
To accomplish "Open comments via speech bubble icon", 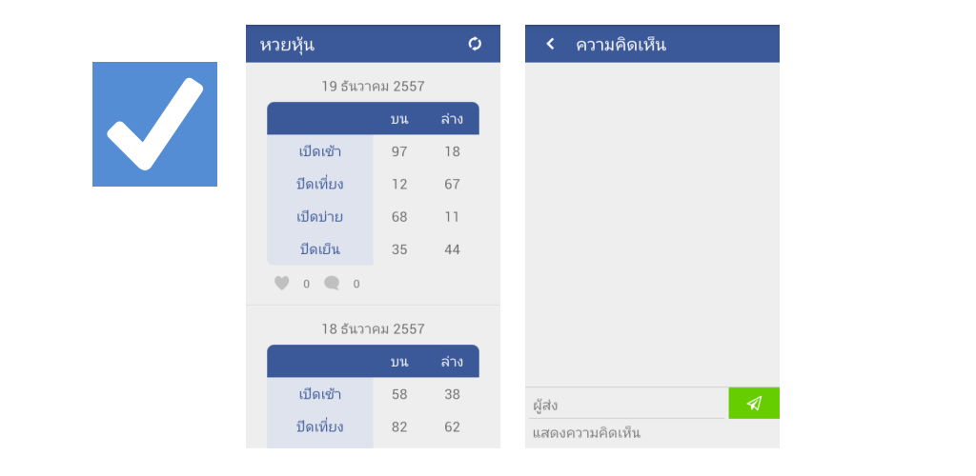I will (x=332, y=284).
